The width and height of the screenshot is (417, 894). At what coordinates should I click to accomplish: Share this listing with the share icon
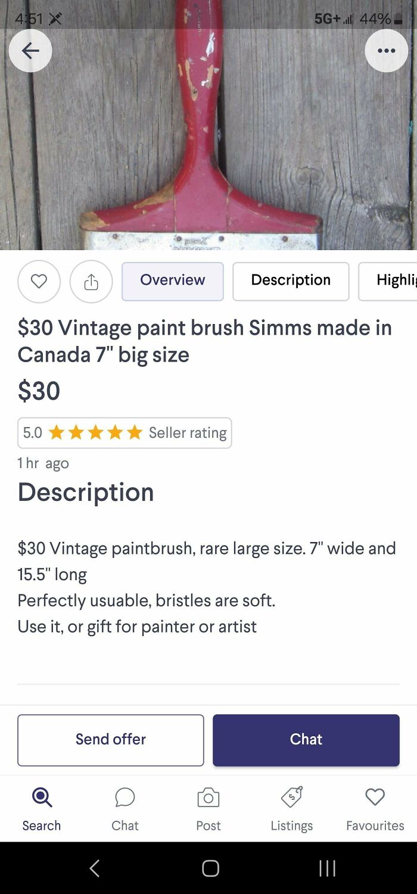tap(91, 281)
